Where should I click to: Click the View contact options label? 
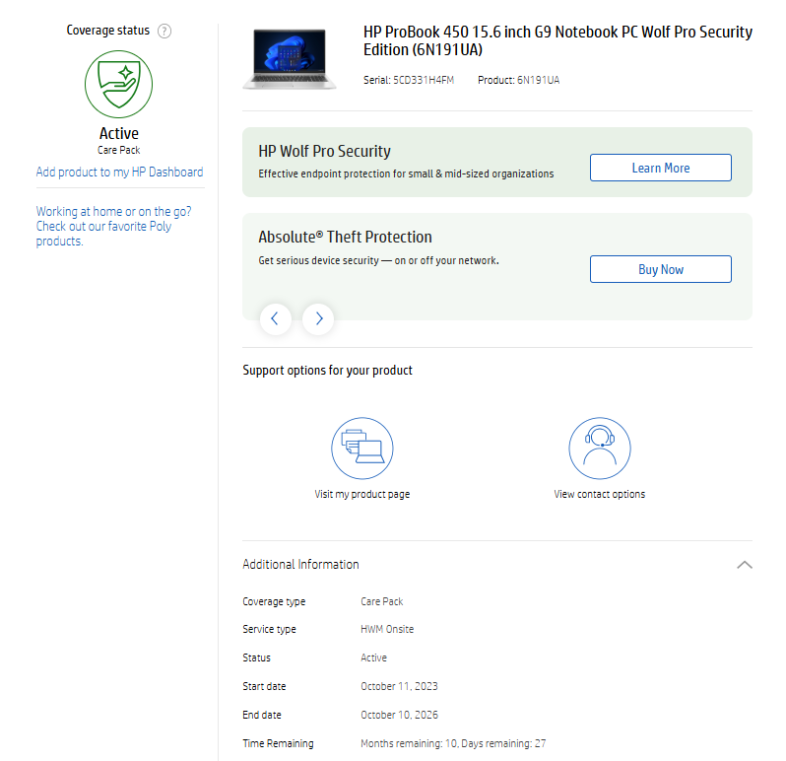(x=599, y=494)
